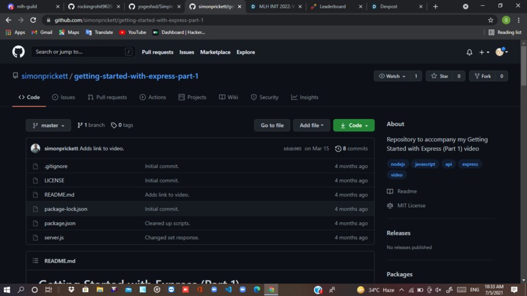
Task: Open getting-started-with-express-part-1 repo link
Action: (136, 76)
